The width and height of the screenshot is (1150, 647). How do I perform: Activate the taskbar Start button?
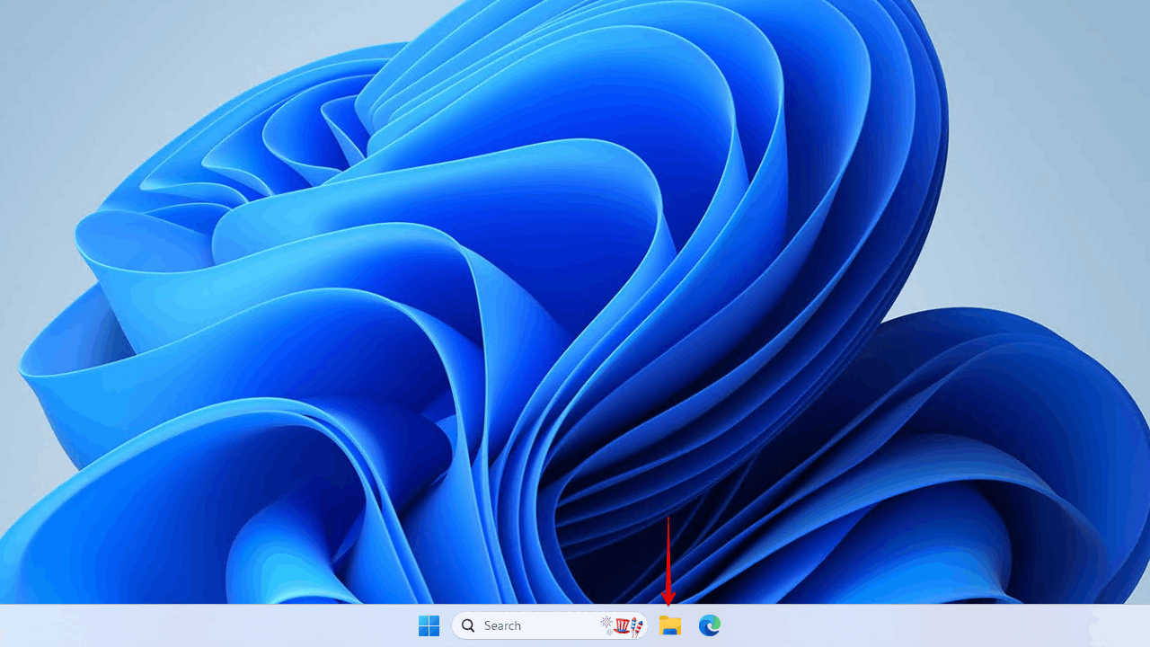pos(429,625)
